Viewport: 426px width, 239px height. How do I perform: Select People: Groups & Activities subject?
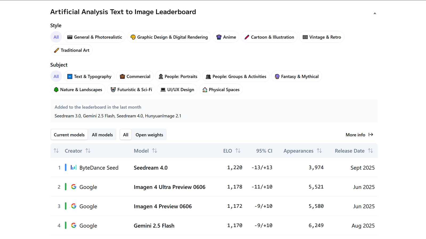(x=236, y=76)
